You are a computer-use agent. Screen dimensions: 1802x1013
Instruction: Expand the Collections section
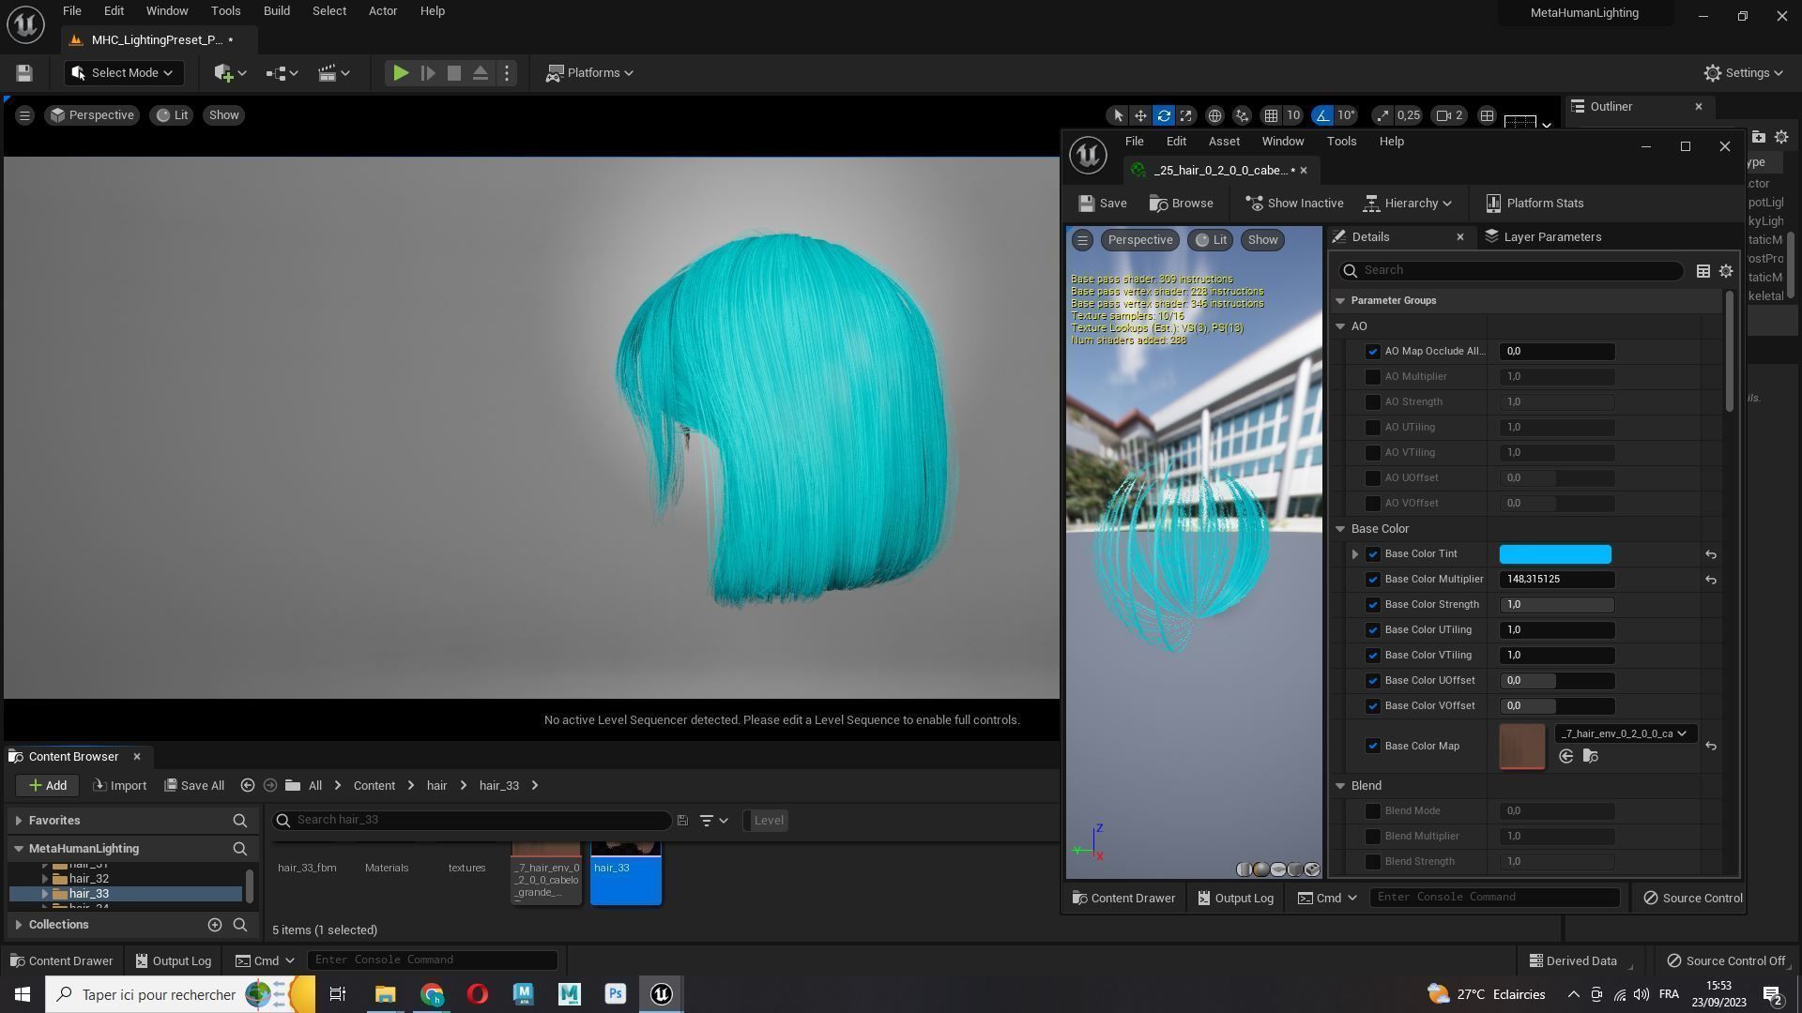tap(19, 925)
